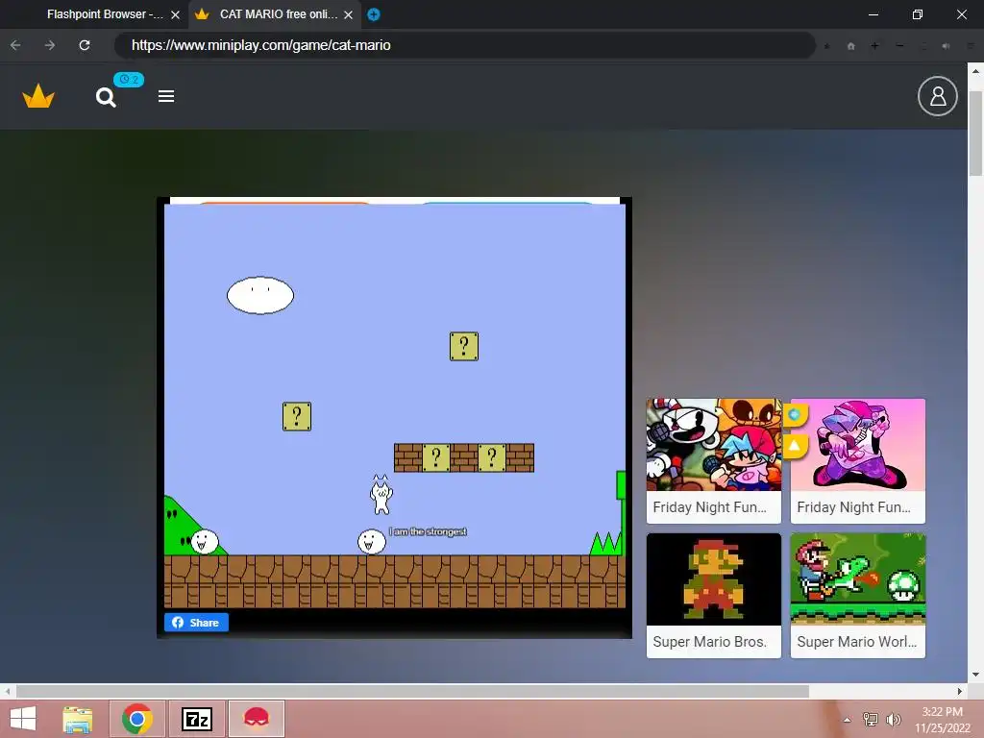Viewport: 984px width, 738px height.
Task: Click the Miniplay crown logo
Action: tap(38, 96)
